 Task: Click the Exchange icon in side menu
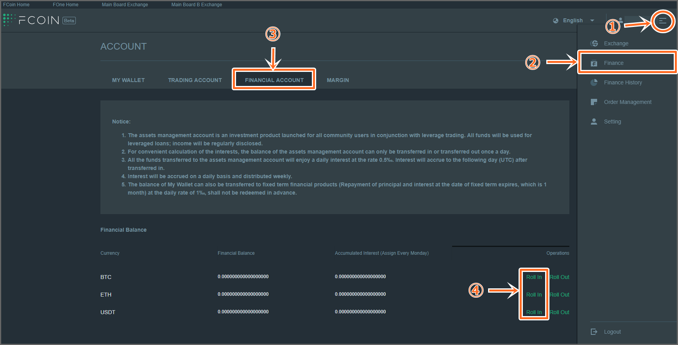tap(594, 43)
